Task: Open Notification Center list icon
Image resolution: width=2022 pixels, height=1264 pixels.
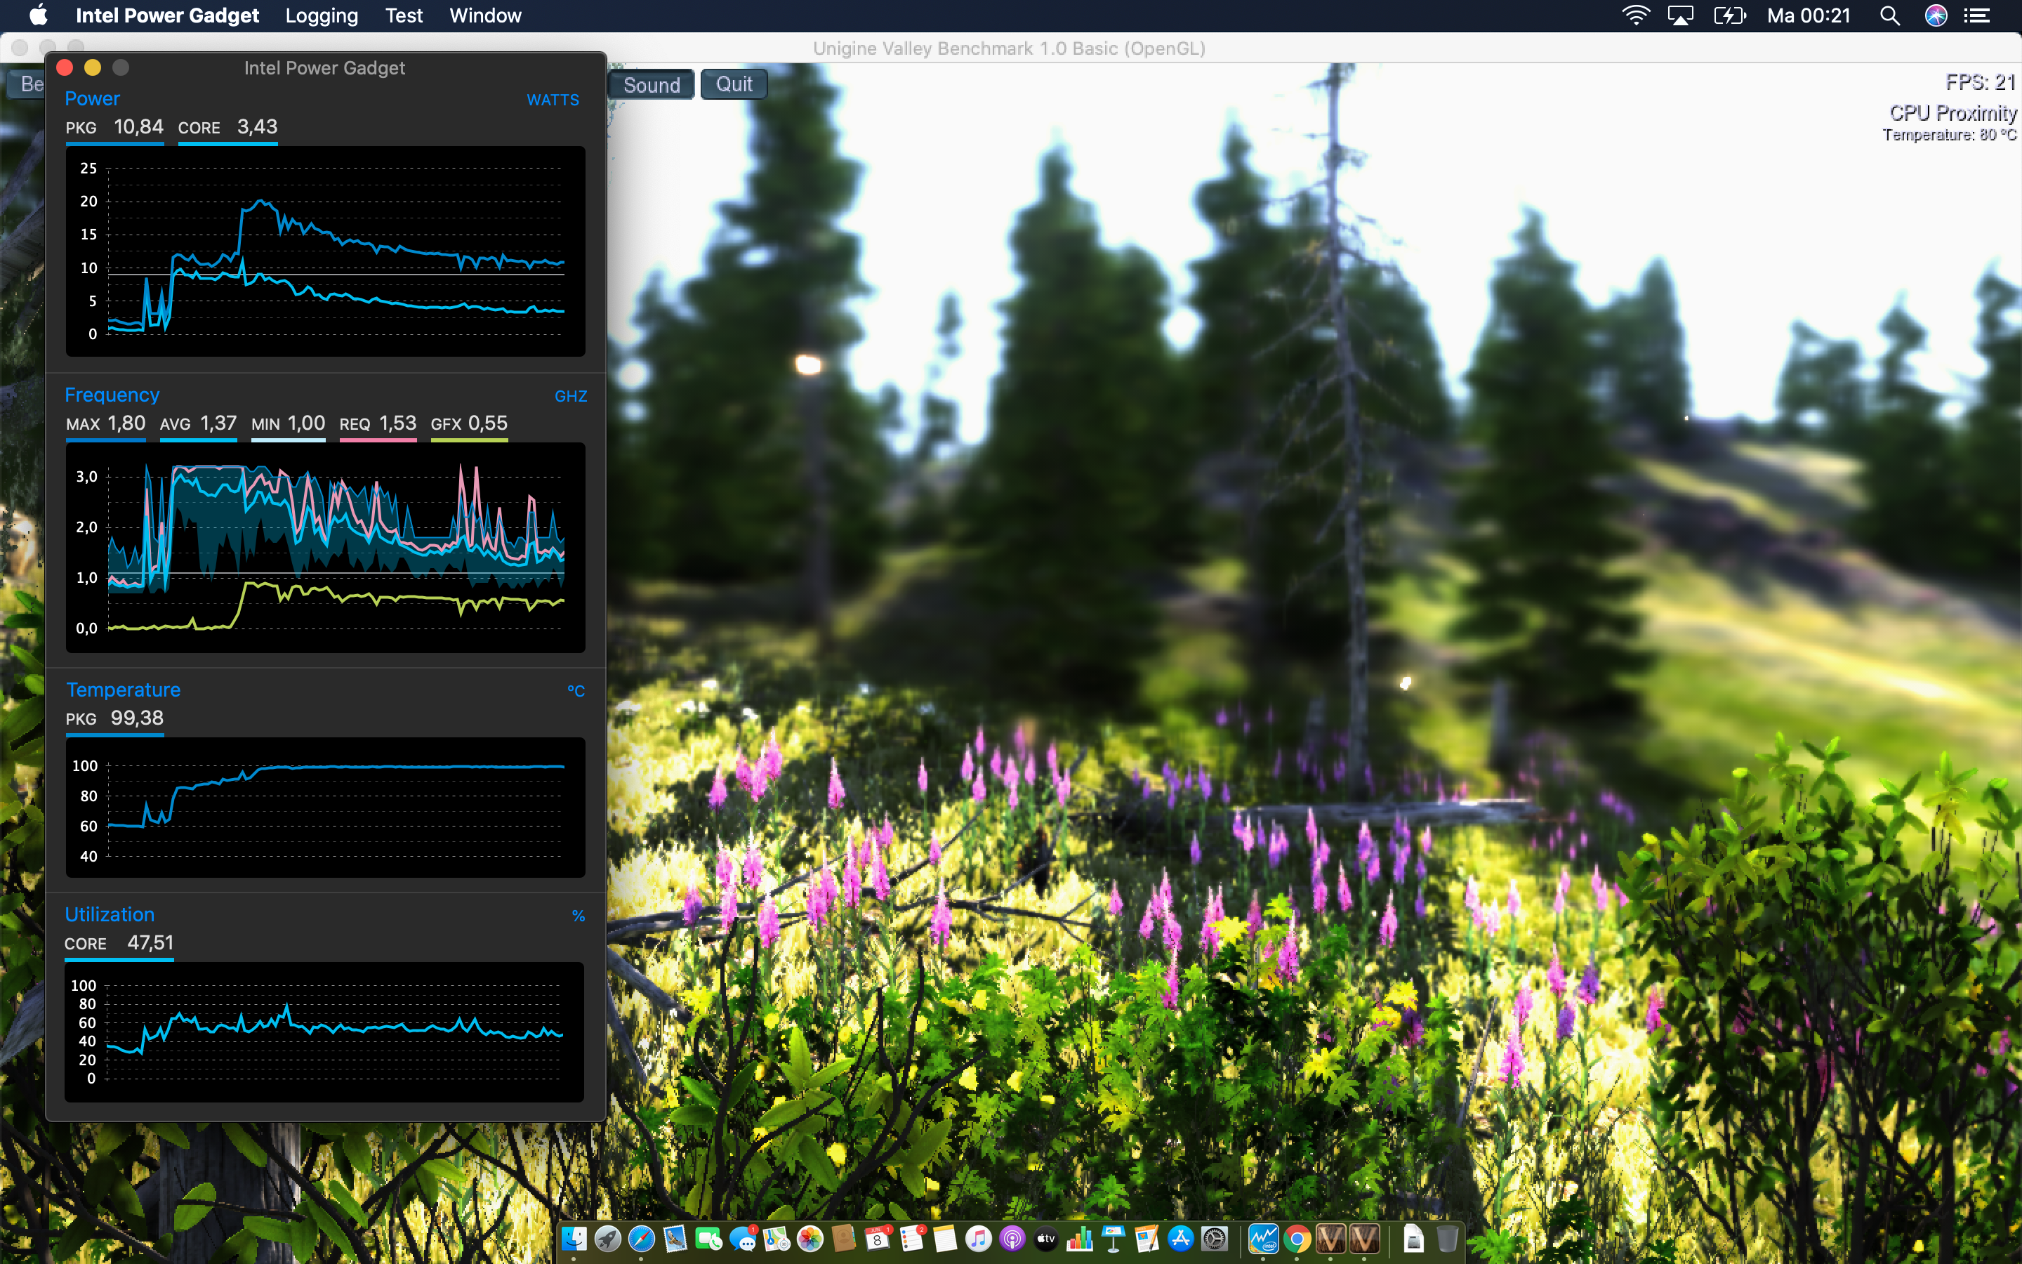Action: point(1976,16)
